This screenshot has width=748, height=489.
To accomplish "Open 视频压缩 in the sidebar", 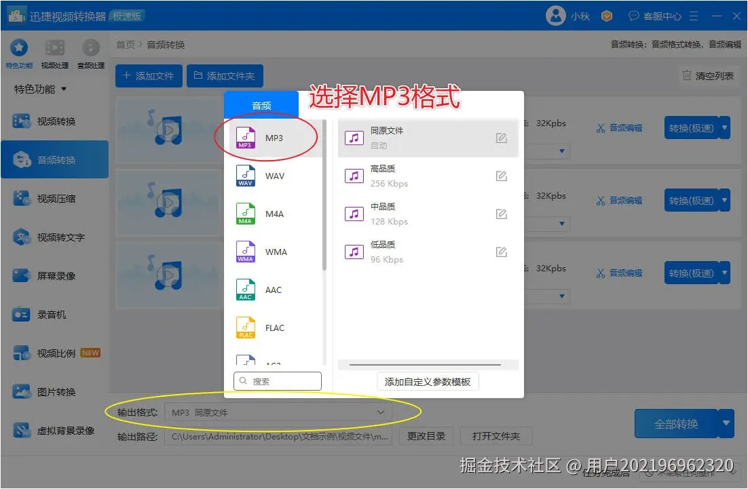I will (55, 199).
